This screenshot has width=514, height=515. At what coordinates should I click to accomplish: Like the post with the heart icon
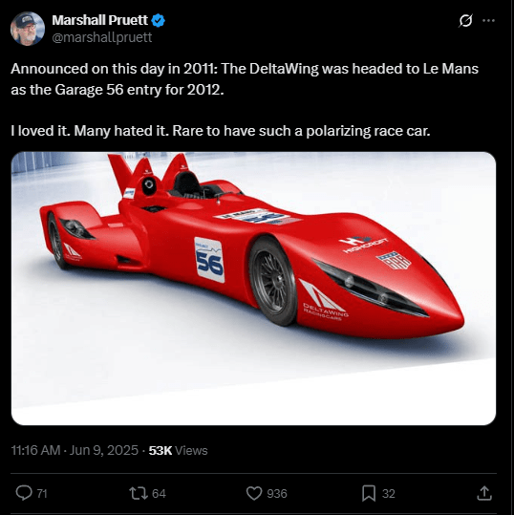[x=254, y=493]
